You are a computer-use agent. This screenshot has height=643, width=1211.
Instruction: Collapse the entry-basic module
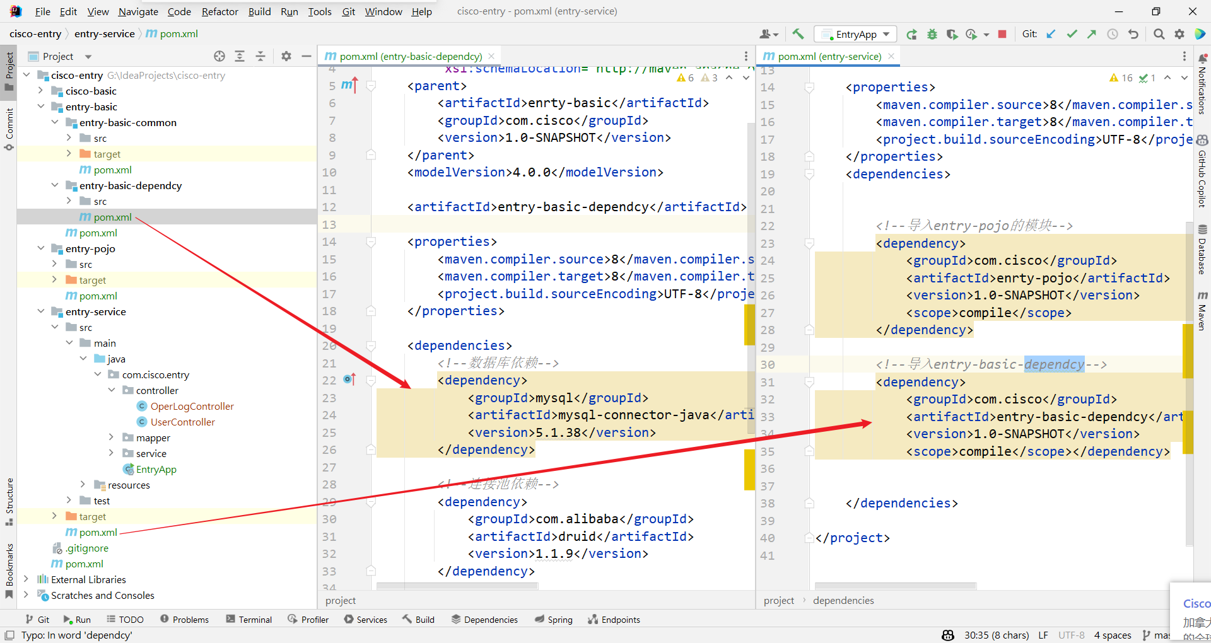[x=40, y=107]
